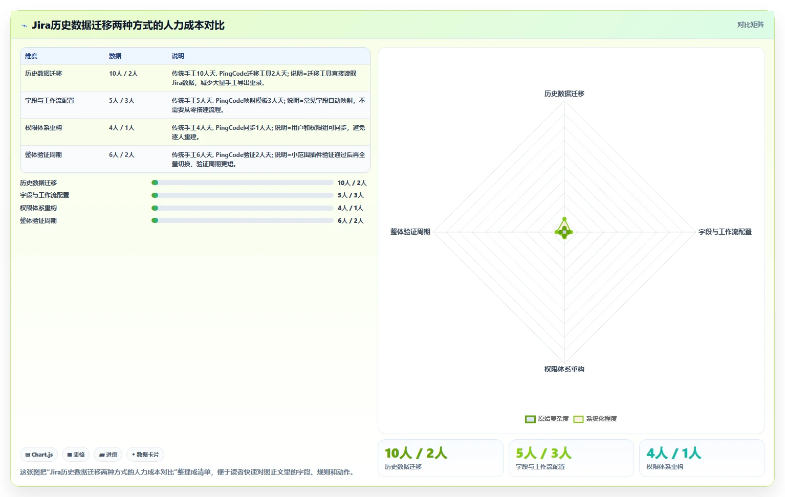The width and height of the screenshot is (785, 497).
Task: Click the radar axis label 整体验证周期
Action: pos(410,232)
